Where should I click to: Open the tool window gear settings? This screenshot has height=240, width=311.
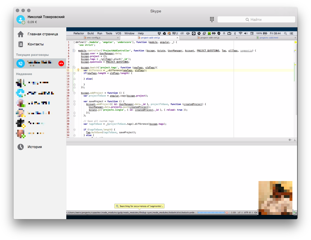[290, 140]
